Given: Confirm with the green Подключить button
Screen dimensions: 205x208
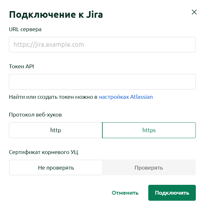Looking at the screenshot, I should (x=172, y=193).
